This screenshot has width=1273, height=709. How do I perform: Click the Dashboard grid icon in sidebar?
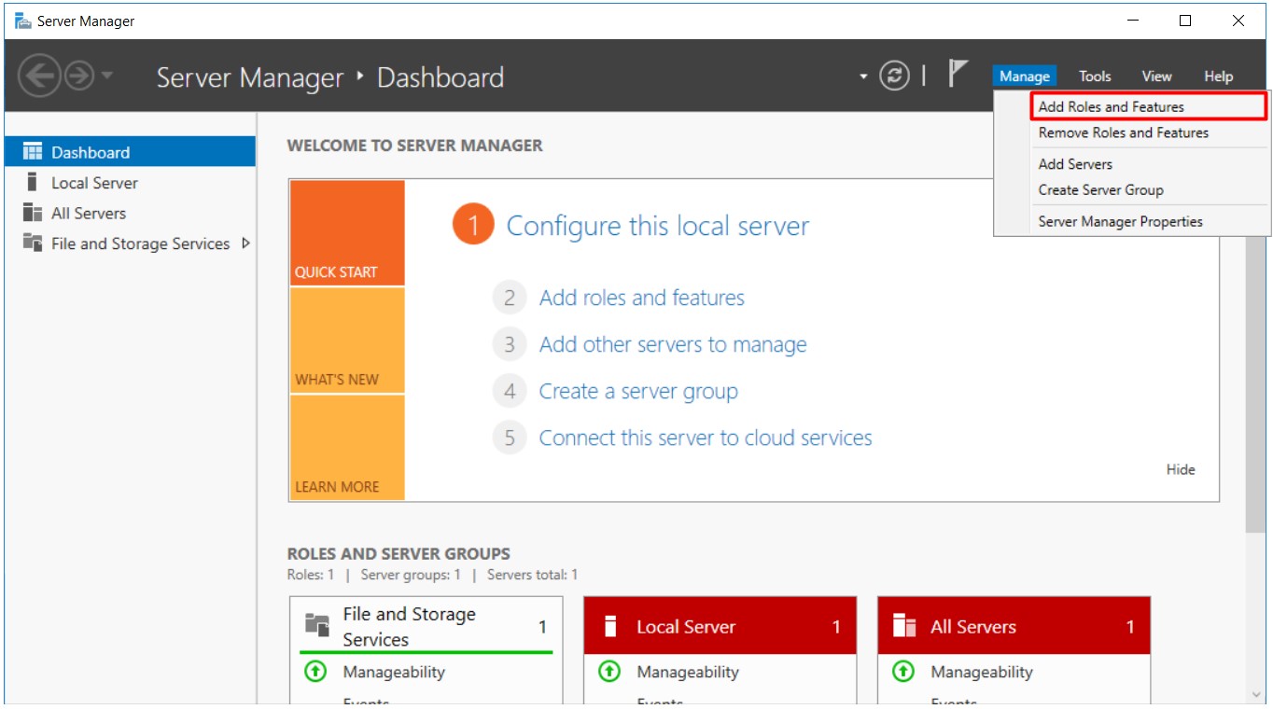click(33, 151)
